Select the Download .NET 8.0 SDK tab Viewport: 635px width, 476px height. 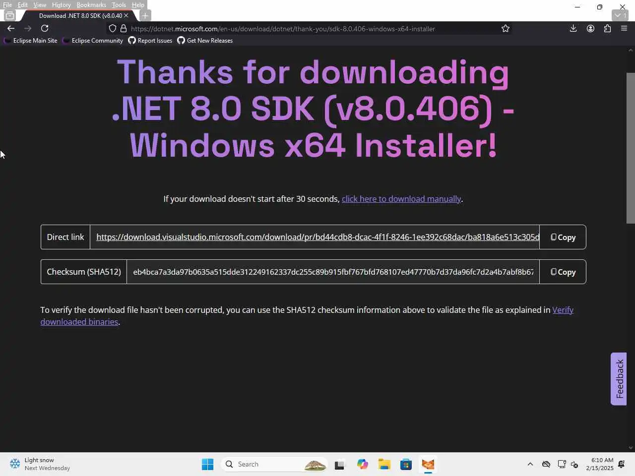pos(80,15)
